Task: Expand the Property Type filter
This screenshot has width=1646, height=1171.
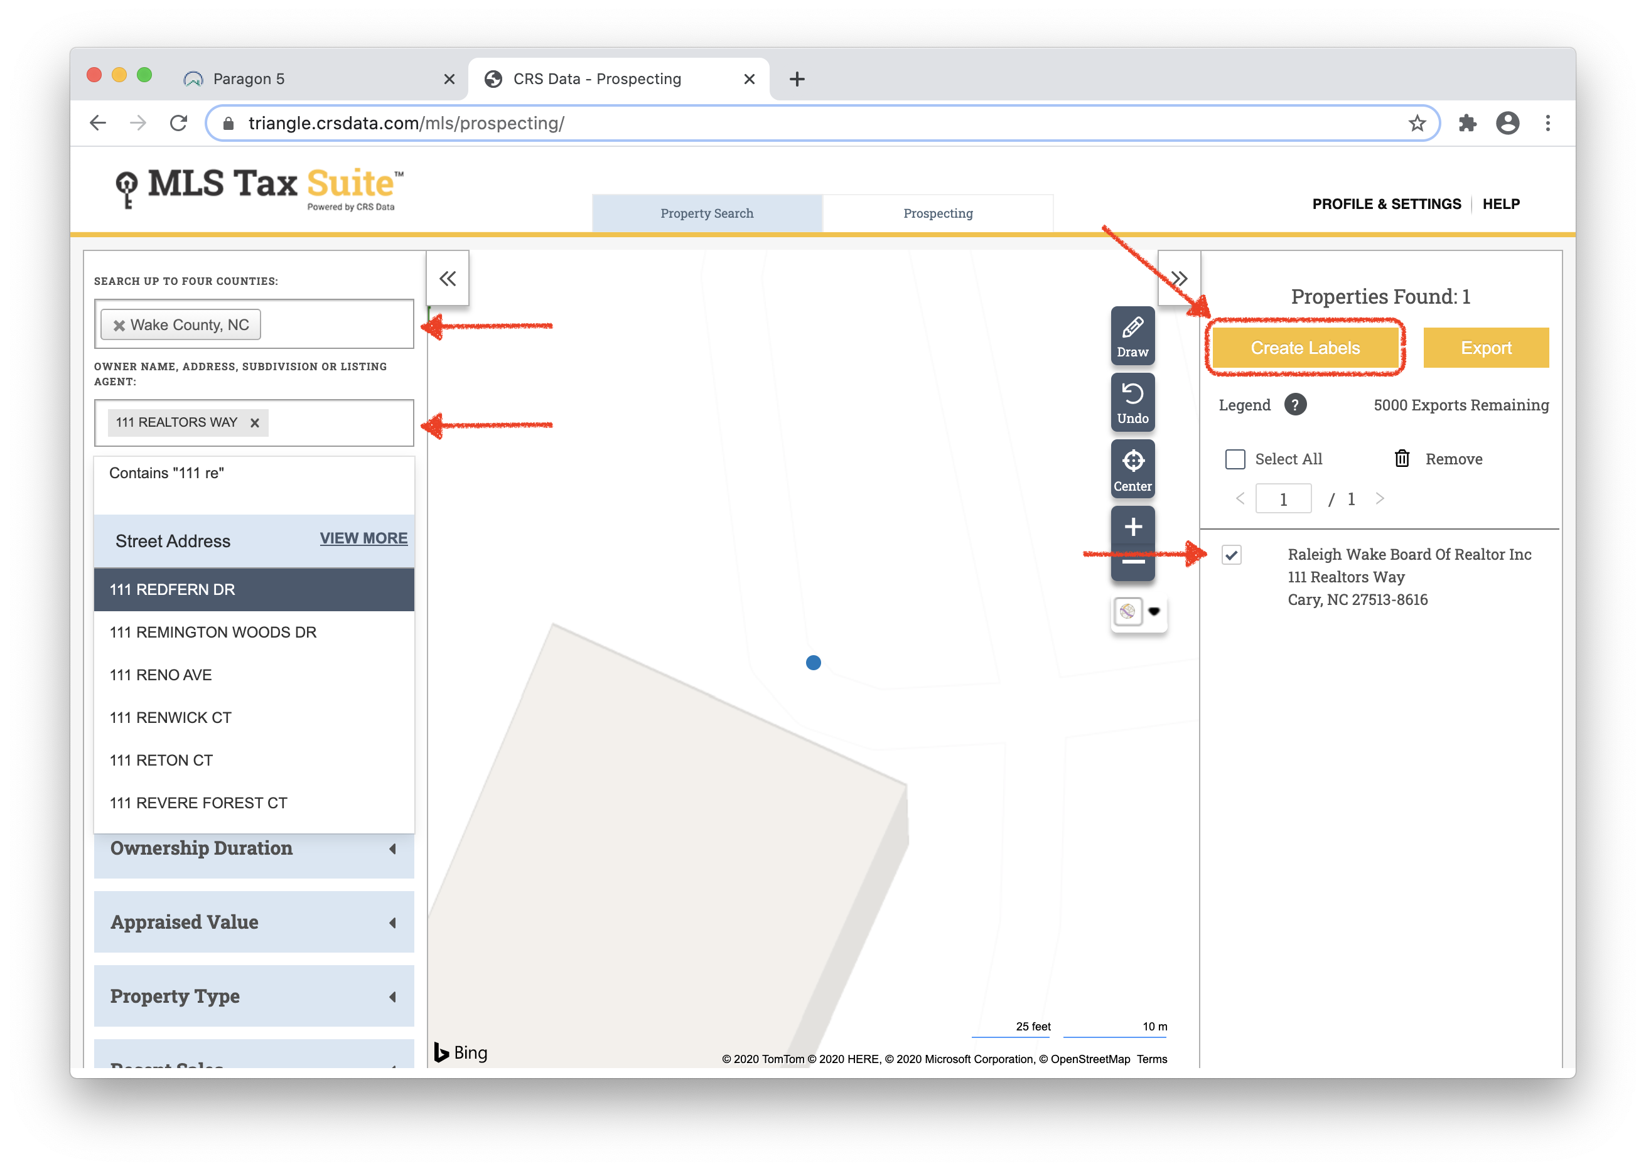Action: [254, 997]
